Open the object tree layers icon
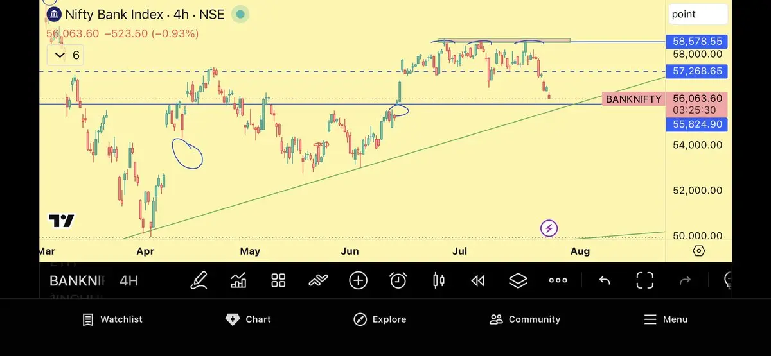The image size is (771, 356). pos(518,280)
